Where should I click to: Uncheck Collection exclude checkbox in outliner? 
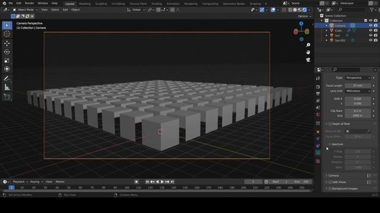point(366,21)
